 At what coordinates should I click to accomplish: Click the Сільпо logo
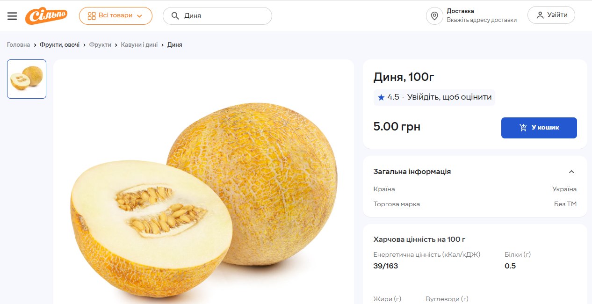click(46, 16)
